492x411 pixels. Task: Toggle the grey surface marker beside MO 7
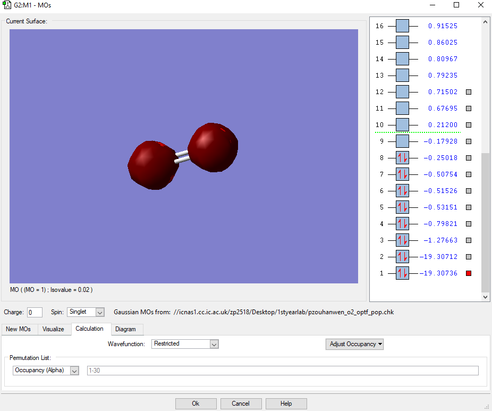[x=469, y=174]
